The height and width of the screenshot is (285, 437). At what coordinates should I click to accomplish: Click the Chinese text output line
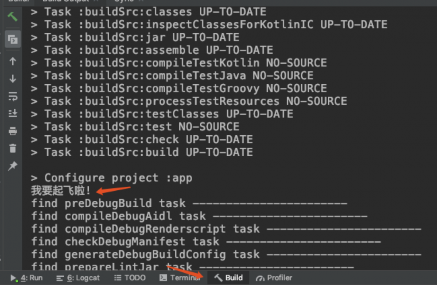pyautogui.click(x=61, y=191)
